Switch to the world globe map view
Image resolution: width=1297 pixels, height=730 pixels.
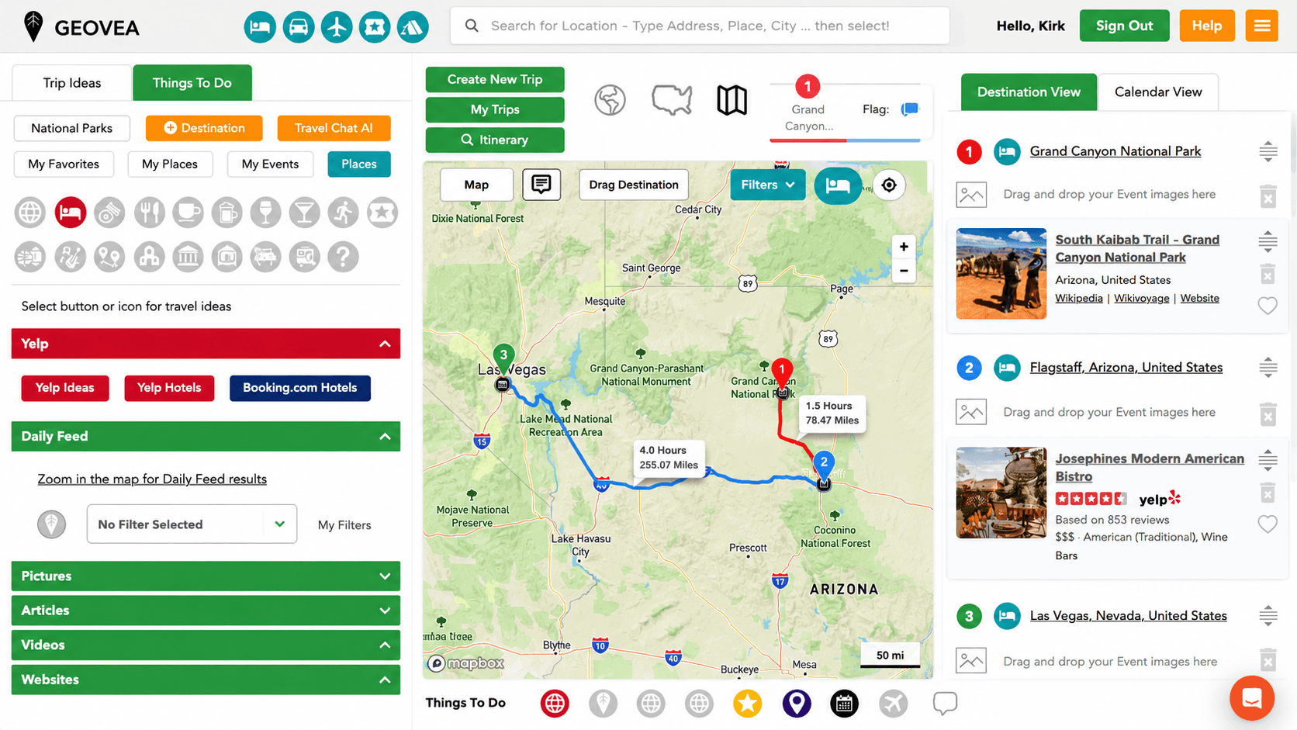(610, 100)
